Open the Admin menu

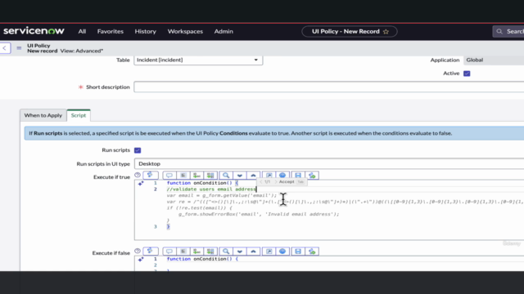pos(224,31)
